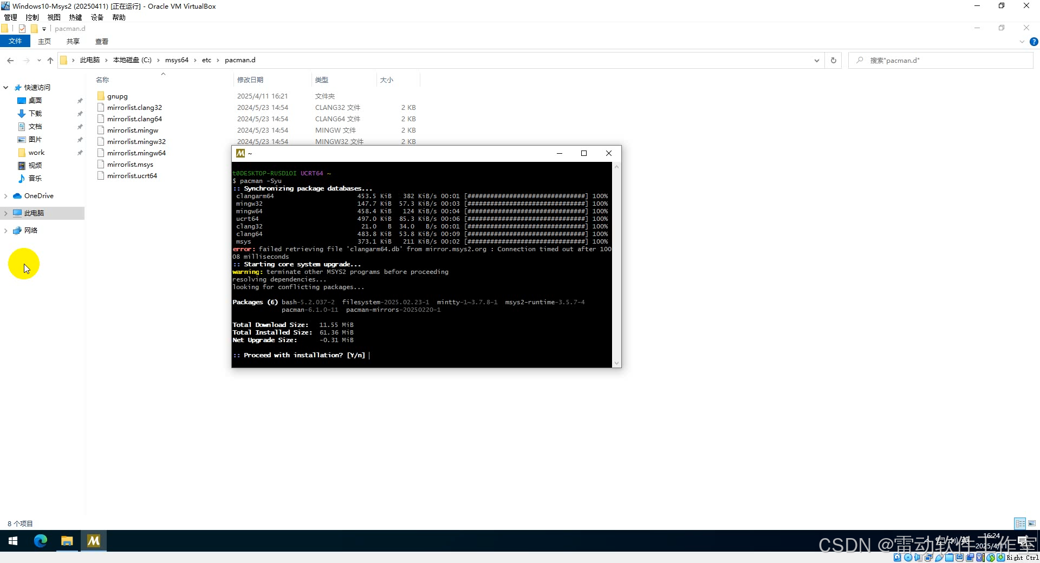Open the Windows Start menu
Image resolution: width=1040 pixels, height=563 pixels.
[13, 541]
